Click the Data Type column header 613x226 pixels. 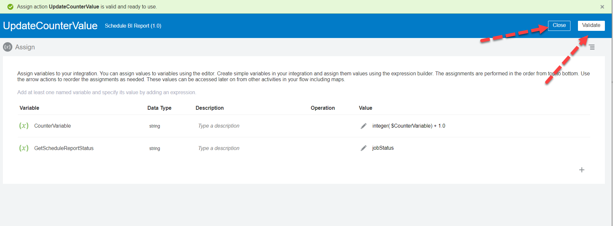pos(159,108)
